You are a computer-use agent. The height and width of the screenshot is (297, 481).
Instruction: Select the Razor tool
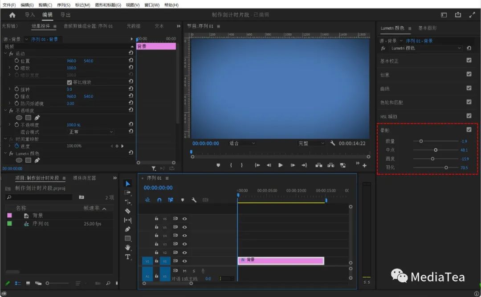(x=128, y=211)
